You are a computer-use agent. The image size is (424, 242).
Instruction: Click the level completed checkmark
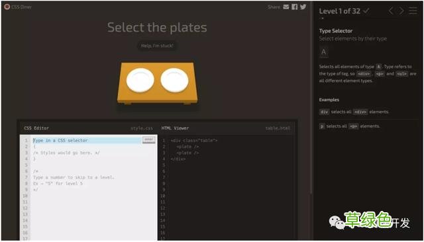pos(366,11)
